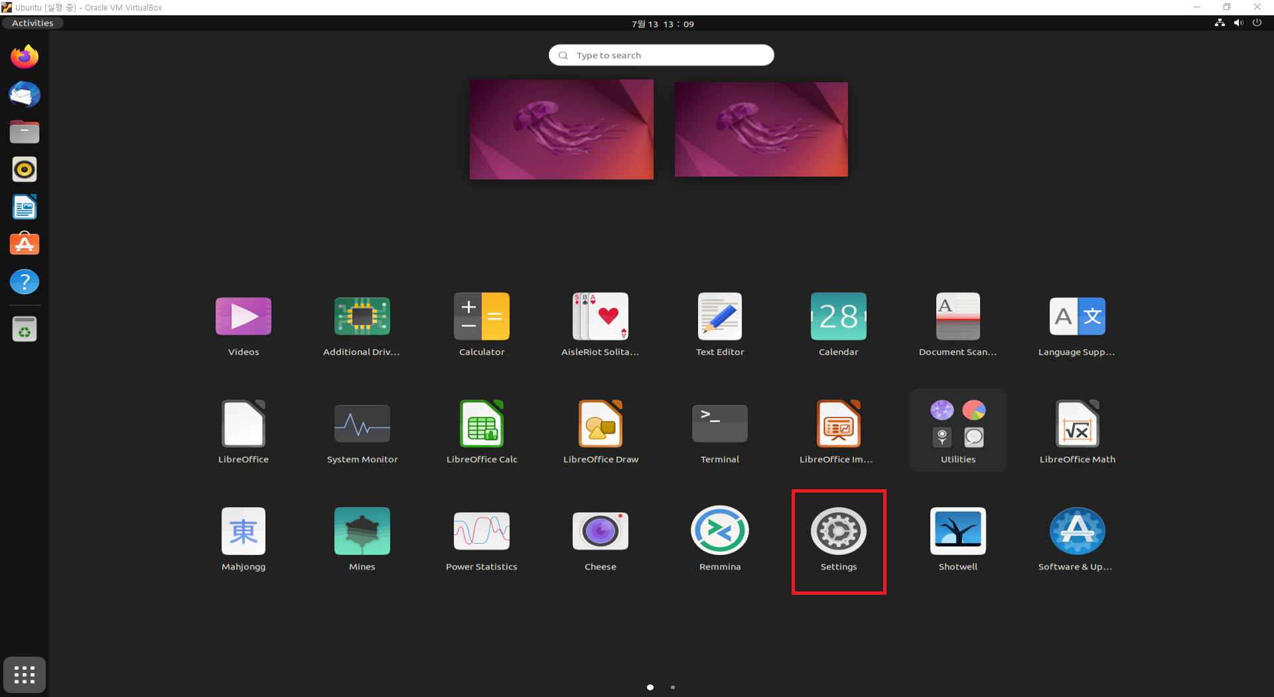Start a Mahjongg game
1274x697 pixels.
pos(243,530)
